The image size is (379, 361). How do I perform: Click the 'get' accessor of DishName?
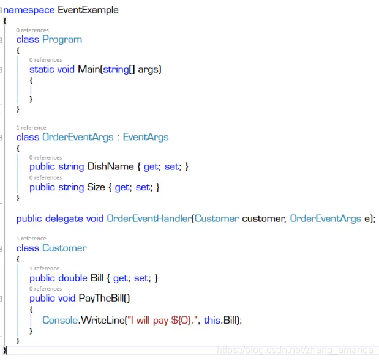(151, 167)
